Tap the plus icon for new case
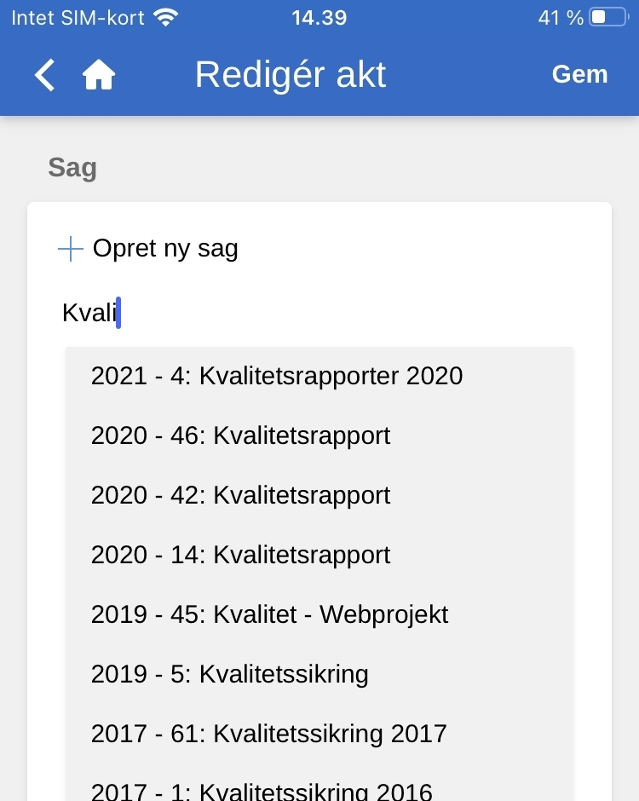 [70, 249]
